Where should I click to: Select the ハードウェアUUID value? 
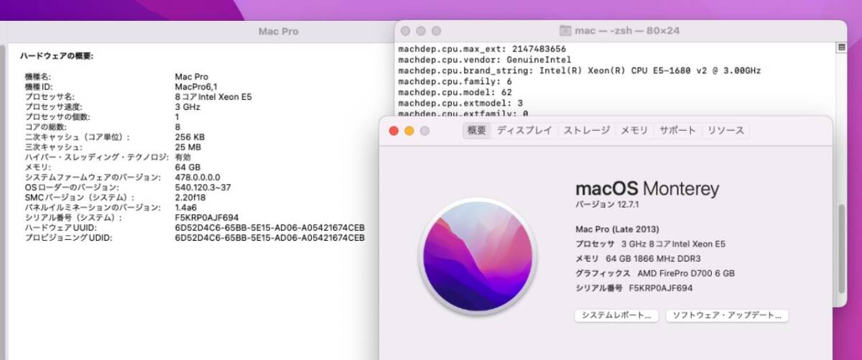(269, 227)
